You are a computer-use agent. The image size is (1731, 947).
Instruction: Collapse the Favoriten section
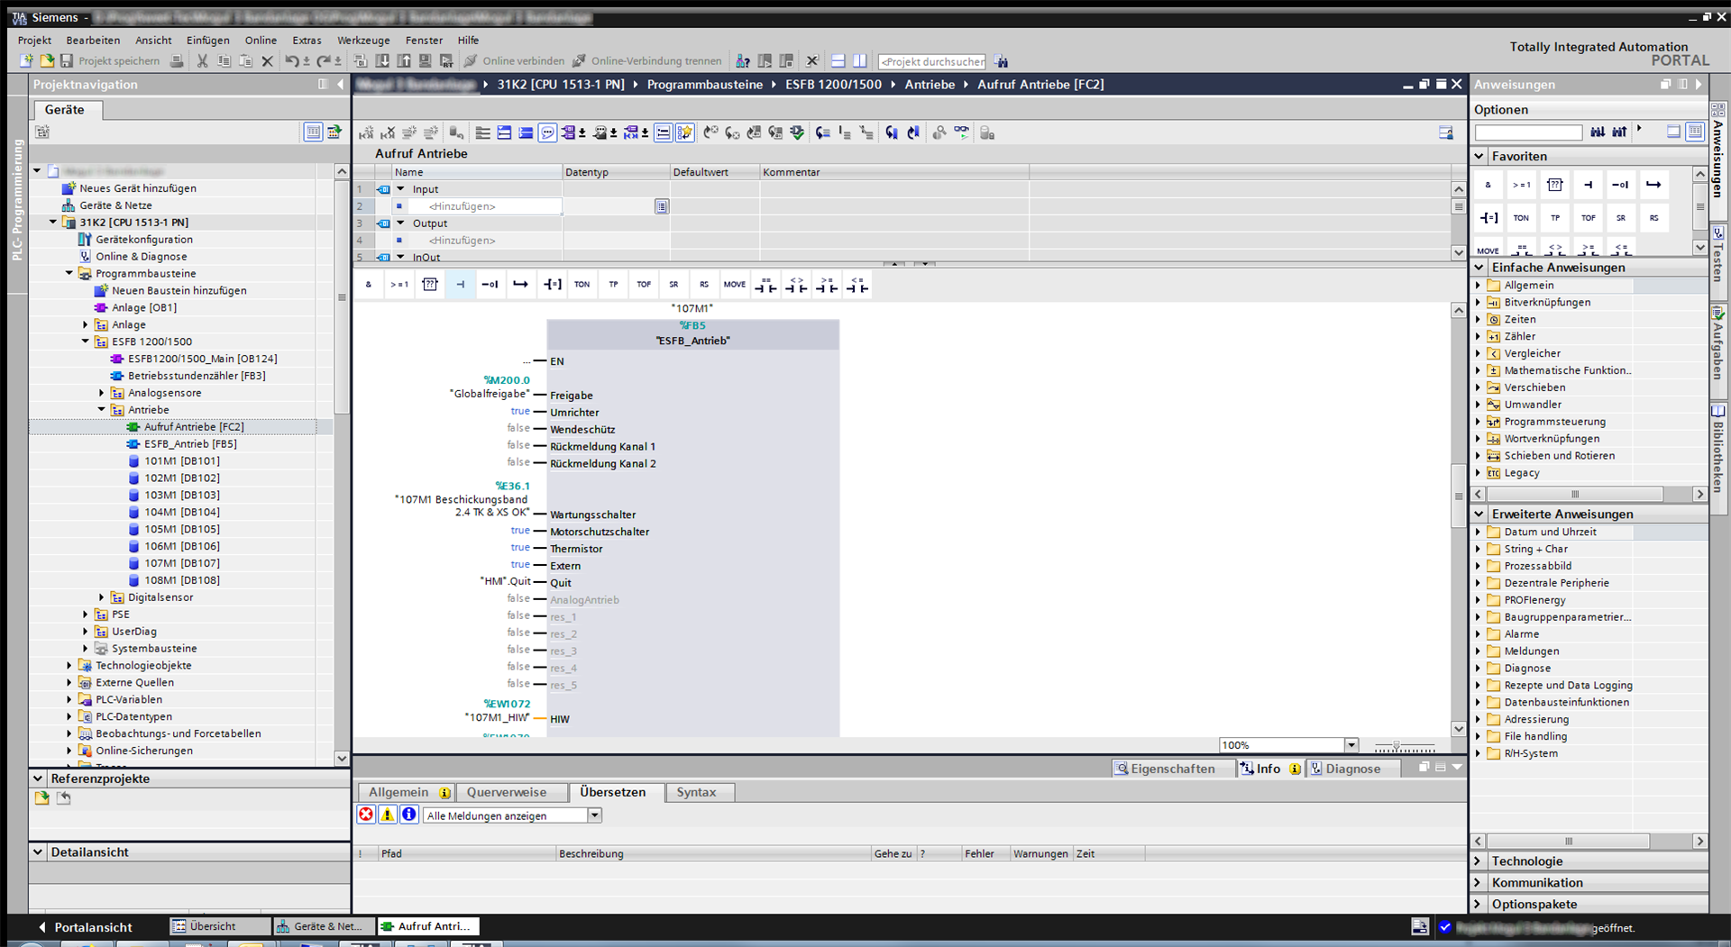(x=1479, y=156)
